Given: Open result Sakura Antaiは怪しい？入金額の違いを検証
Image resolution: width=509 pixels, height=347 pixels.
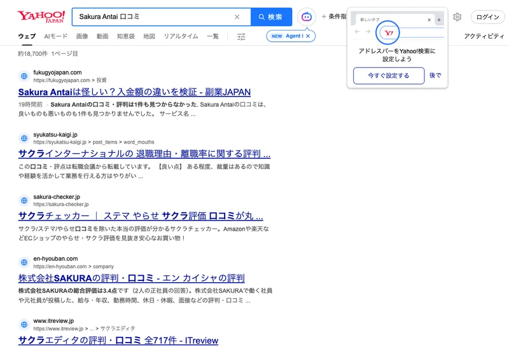Looking at the screenshot, I should click(134, 92).
